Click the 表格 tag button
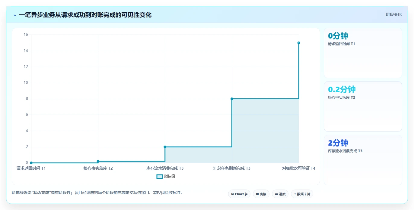The image size is (414, 210). point(261,194)
